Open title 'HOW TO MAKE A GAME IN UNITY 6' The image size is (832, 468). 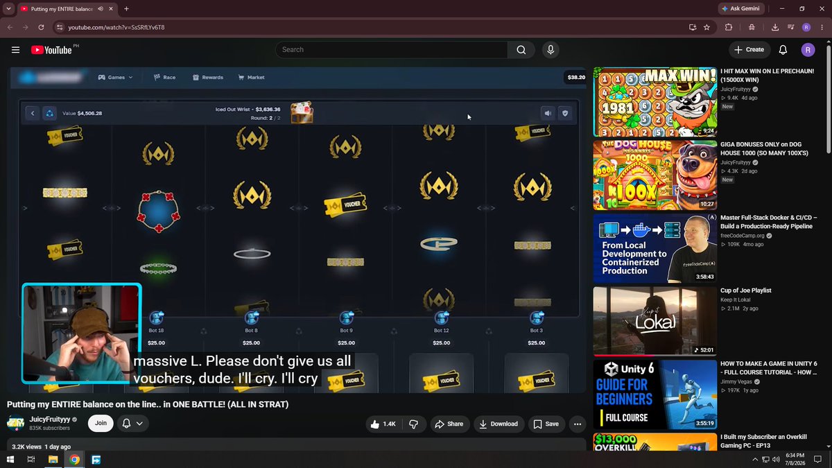[769, 367]
